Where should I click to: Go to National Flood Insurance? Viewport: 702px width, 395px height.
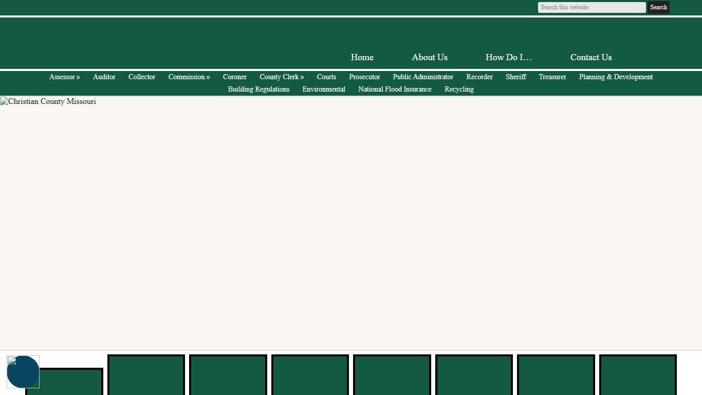coord(394,89)
